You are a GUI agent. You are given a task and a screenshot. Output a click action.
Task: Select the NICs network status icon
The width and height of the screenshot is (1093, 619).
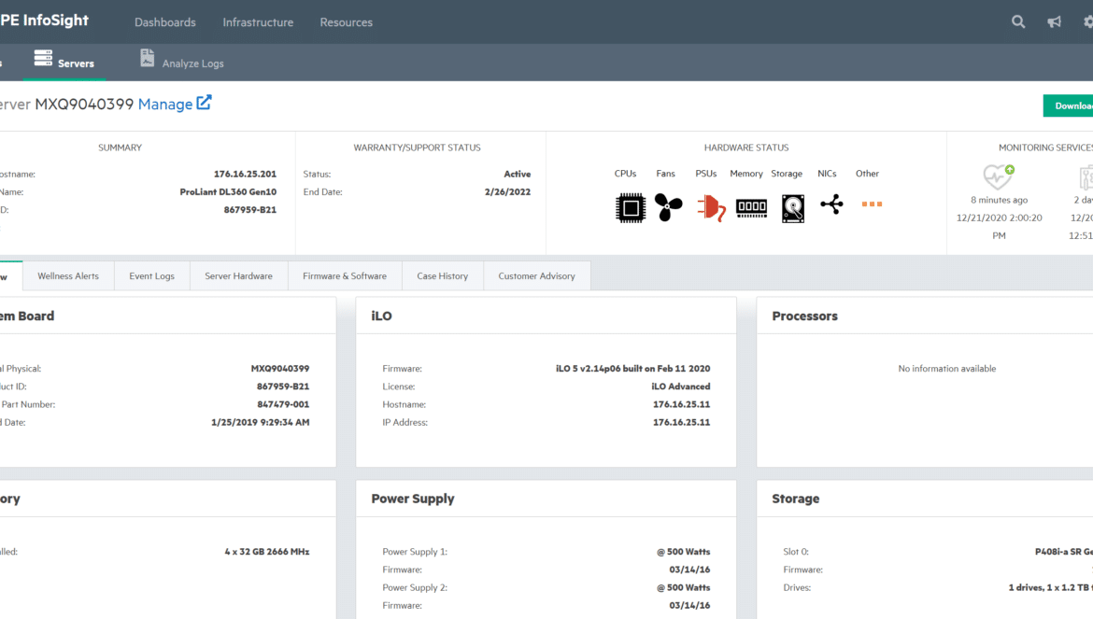tap(831, 204)
